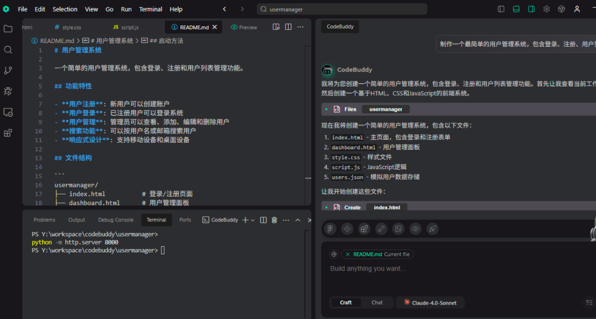Click the CodeBuddy chat panel tab
Image resolution: width=596 pixels, height=319 pixels.
[x=340, y=26]
